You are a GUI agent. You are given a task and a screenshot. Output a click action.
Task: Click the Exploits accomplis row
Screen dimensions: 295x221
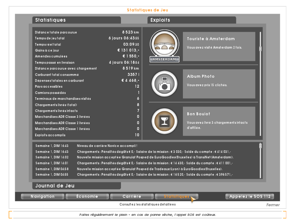tap(87, 135)
